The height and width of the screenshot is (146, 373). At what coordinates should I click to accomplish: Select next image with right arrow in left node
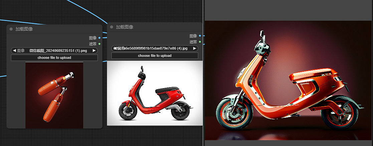point(94,51)
